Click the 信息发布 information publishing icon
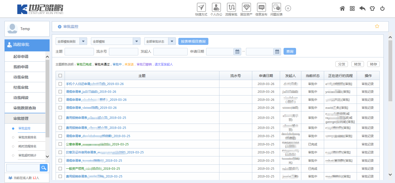 click(x=261, y=8)
